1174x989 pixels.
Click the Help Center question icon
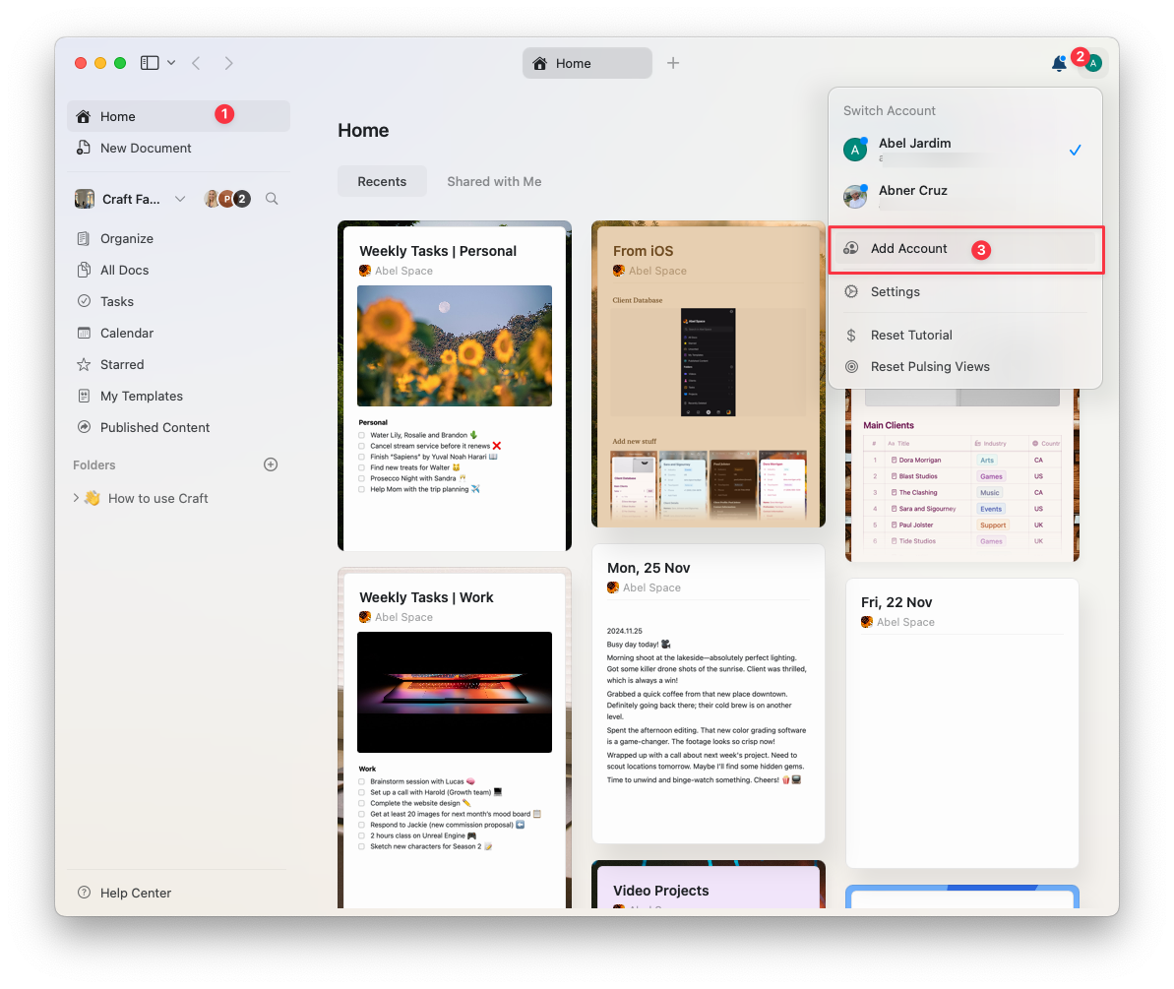pos(84,893)
